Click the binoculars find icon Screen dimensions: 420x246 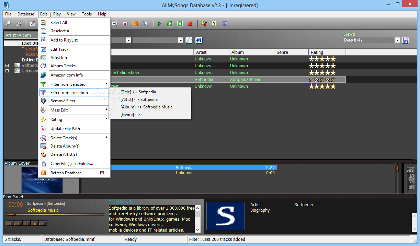point(198,40)
